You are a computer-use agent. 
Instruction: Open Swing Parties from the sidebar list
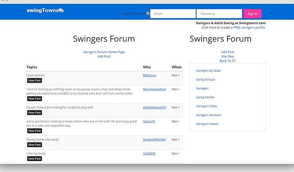coord(205,97)
